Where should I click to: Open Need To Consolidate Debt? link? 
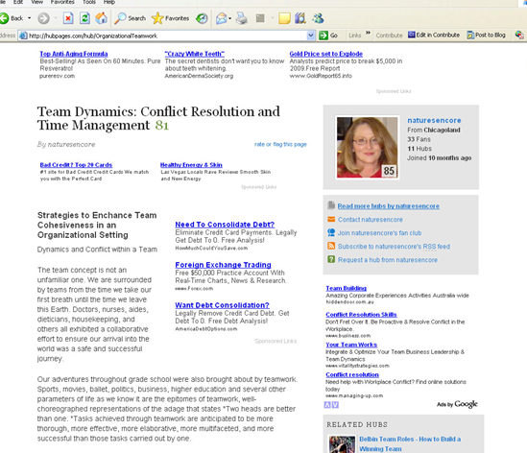point(225,225)
